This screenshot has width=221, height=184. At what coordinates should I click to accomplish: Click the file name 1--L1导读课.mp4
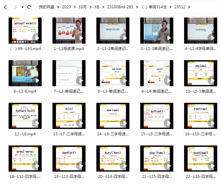pos(69,49)
